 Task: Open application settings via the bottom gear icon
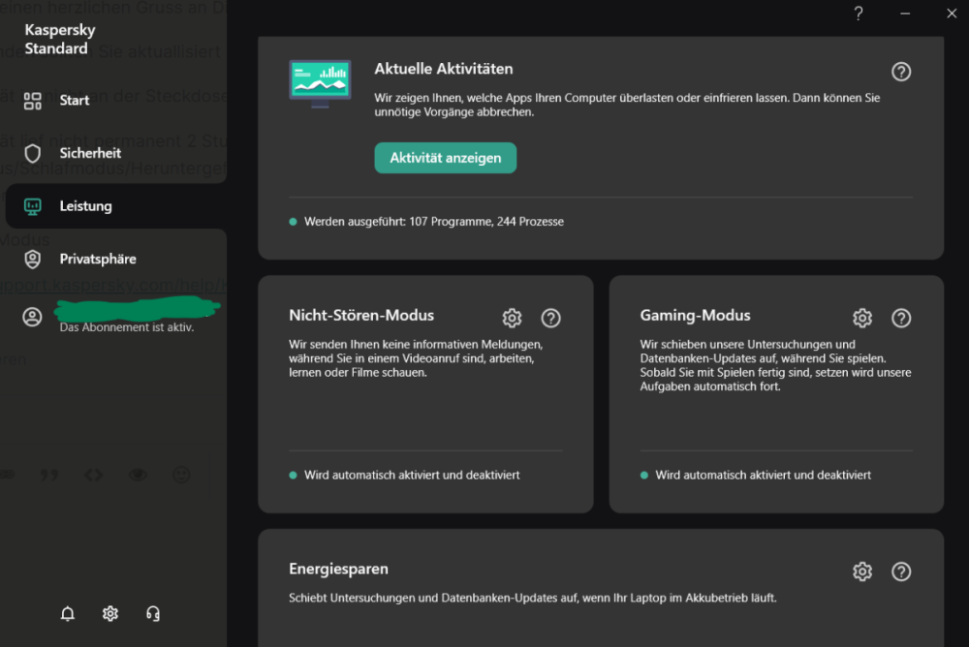pos(109,613)
